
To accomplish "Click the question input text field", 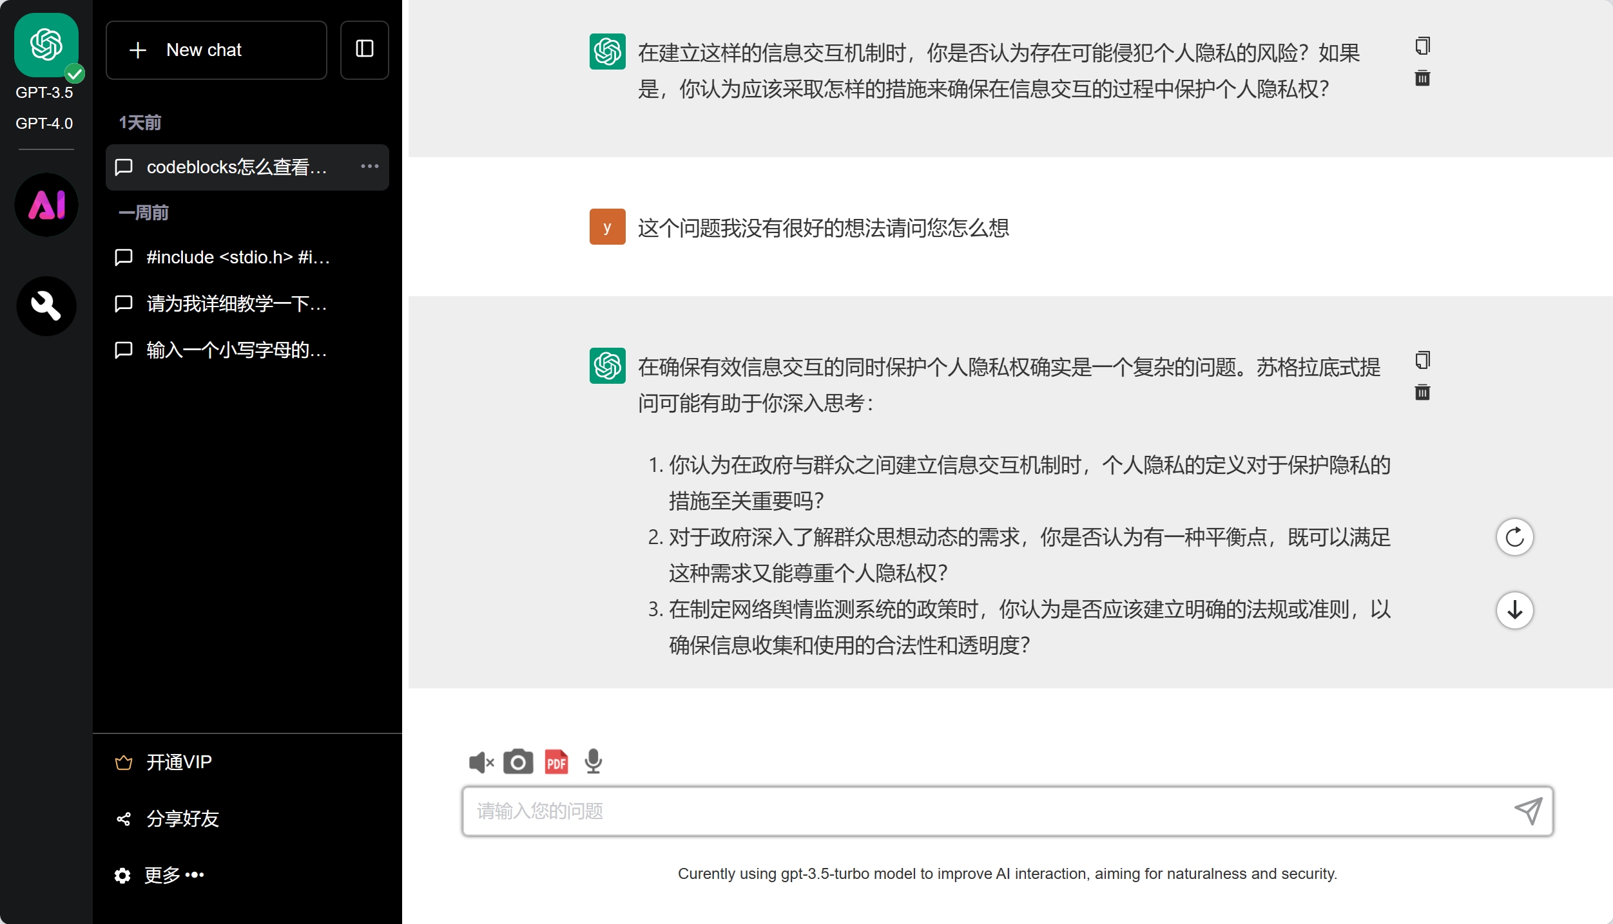I will (x=986, y=811).
